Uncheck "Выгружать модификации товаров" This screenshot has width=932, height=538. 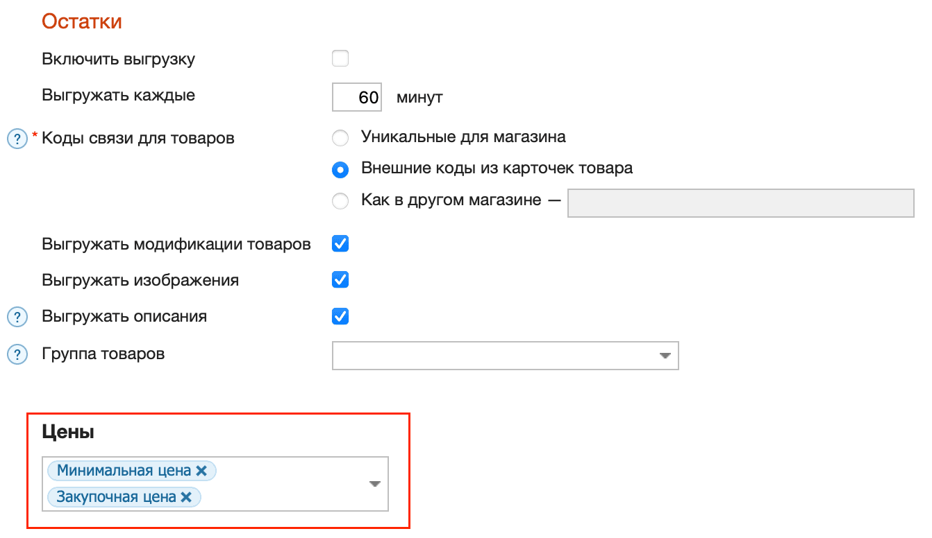click(340, 243)
